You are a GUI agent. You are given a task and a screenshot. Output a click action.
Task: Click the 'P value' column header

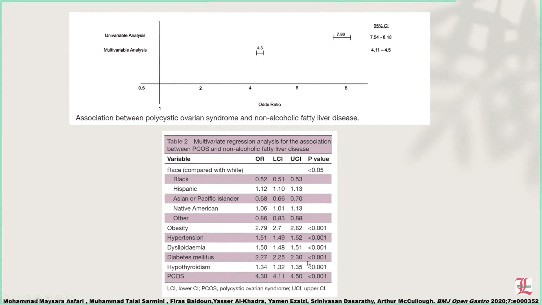pos(318,159)
